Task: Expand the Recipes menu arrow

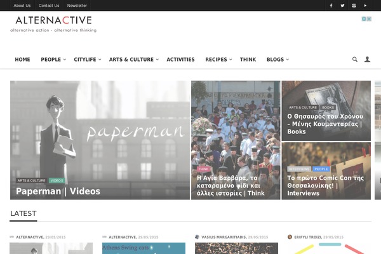Action: (231, 59)
